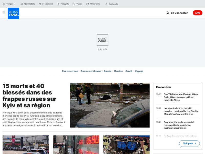Read the article summary about Kyiv attacks

34,119
